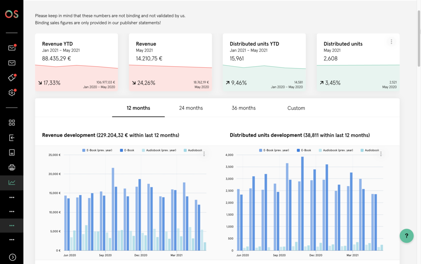
Task: Open the analytics line chart icon
Action: pos(12,182)
